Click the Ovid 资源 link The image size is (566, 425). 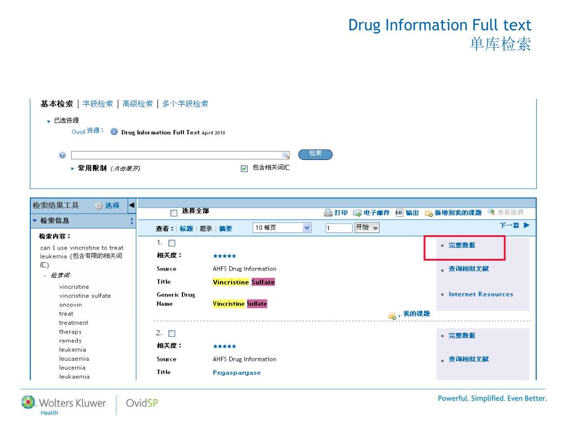tap(87, 131)
